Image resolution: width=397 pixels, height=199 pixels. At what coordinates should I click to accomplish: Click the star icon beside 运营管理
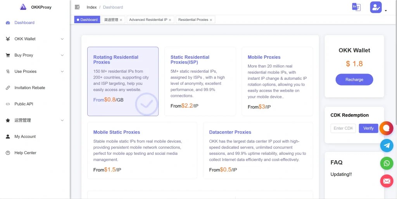[x=8, y=120]
